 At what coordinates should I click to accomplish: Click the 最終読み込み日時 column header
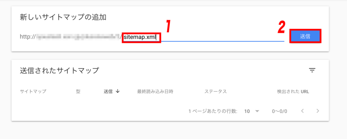coord(155,92)
